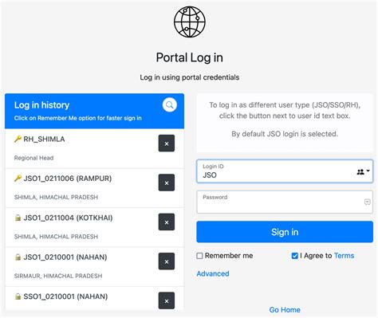Click the lock icon beside SSO1_0210001 (NAHAN)
This screenshot has height=318, width=378.
(18, 296)
